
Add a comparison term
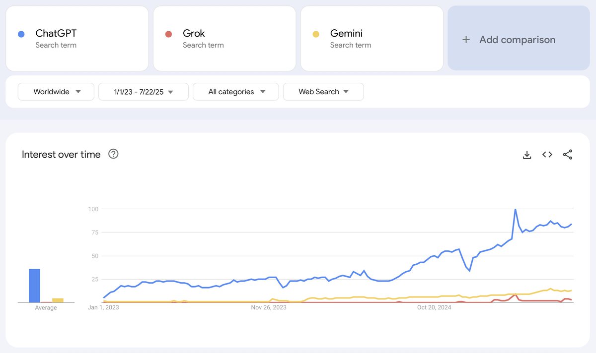pos(519,38)
